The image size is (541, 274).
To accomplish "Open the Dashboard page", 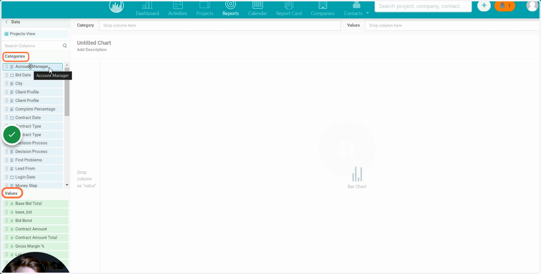I will point(147,9).
